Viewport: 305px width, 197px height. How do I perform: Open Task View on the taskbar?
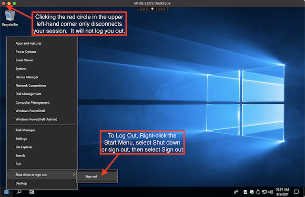coord(31,192)
